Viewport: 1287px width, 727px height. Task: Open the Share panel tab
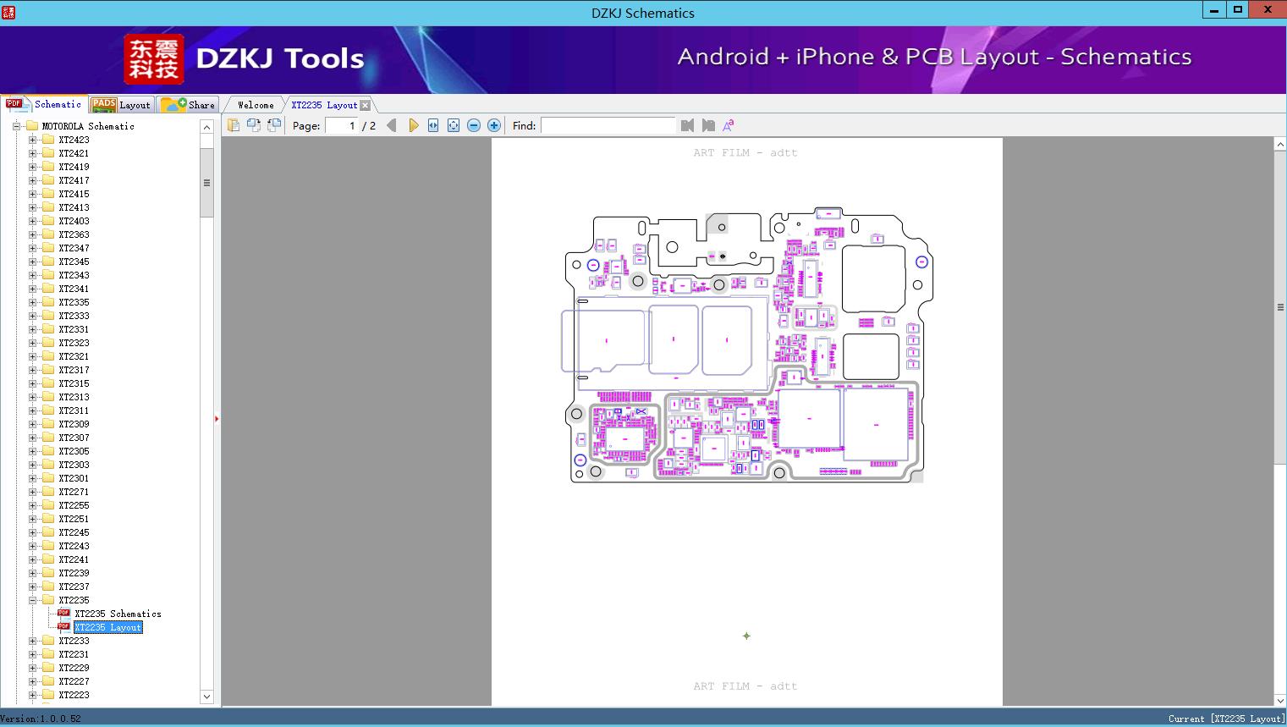tap(189, 105)
